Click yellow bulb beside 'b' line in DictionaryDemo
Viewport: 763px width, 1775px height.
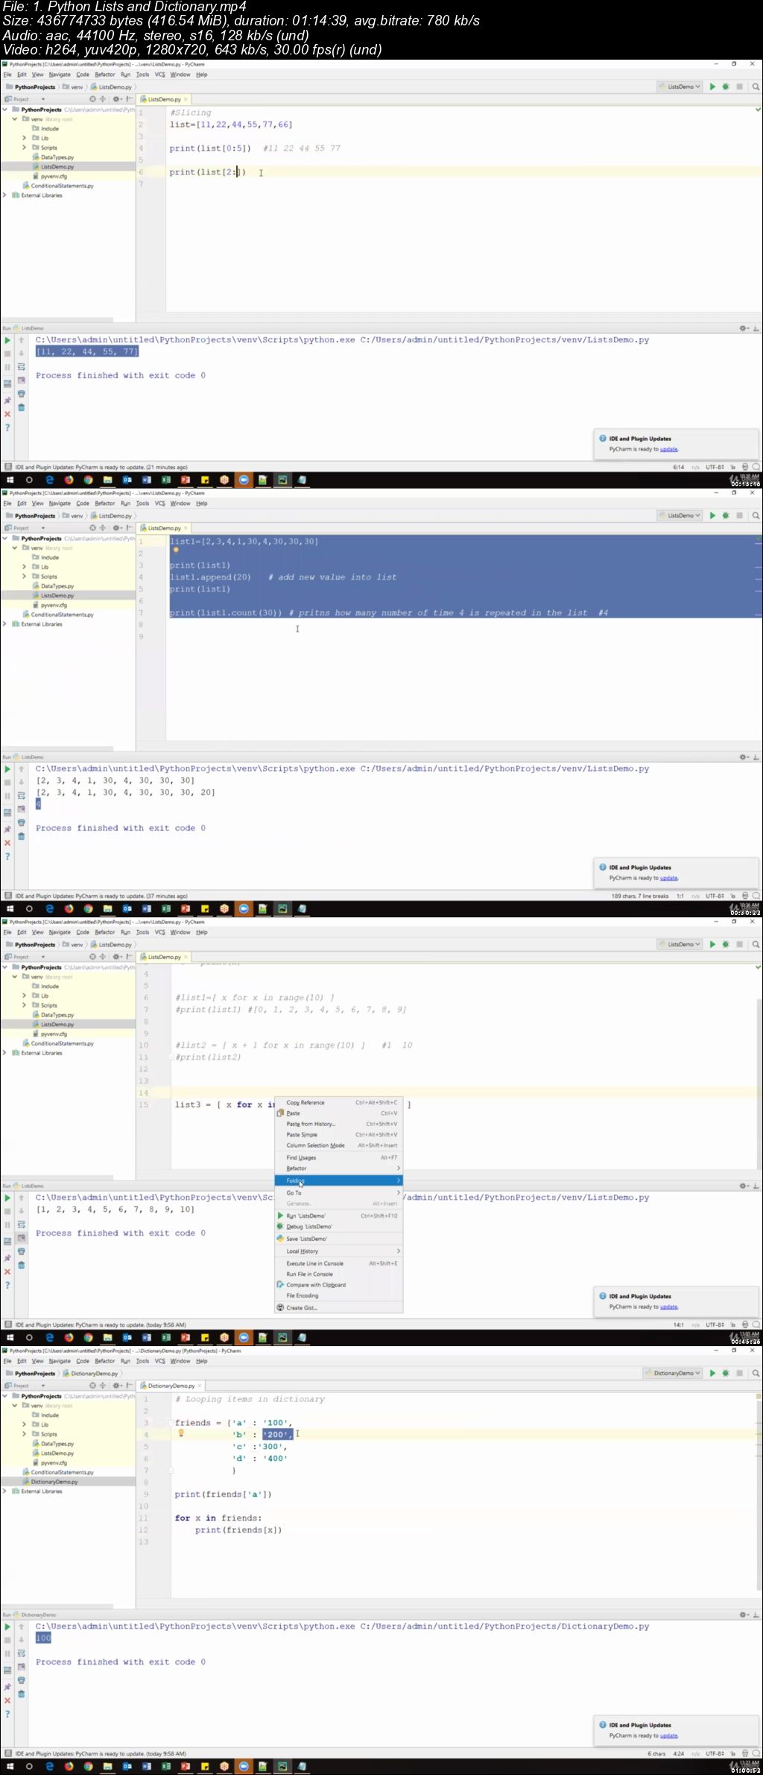click(180, 1433)
